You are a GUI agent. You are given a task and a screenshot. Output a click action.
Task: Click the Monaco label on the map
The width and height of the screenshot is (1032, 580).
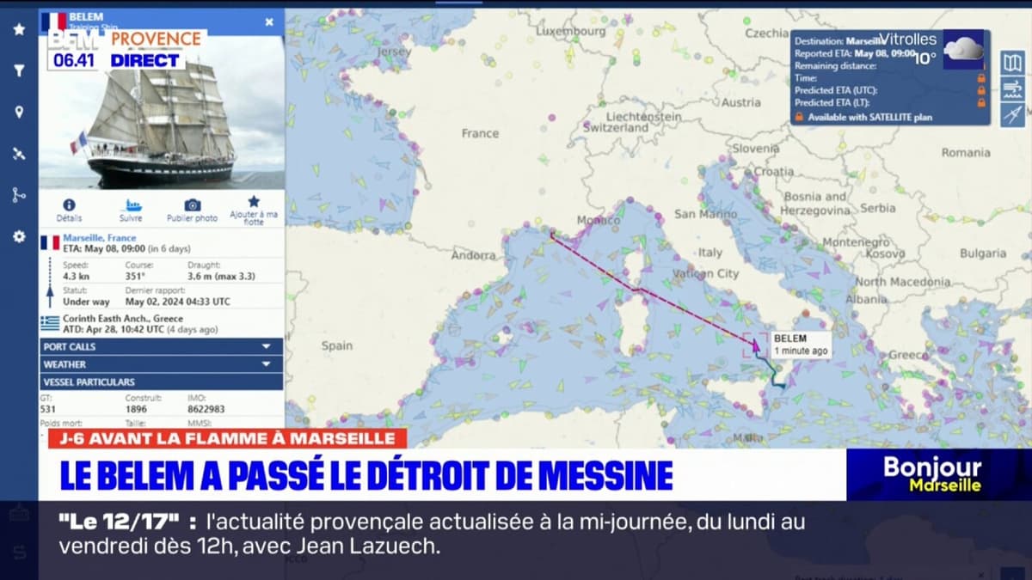[x=598, y=221]
